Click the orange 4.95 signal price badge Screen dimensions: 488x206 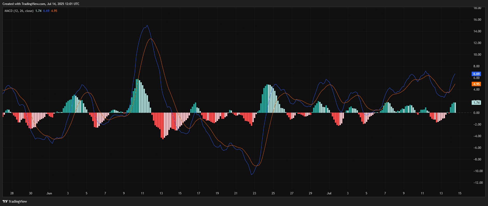point(476,84)
